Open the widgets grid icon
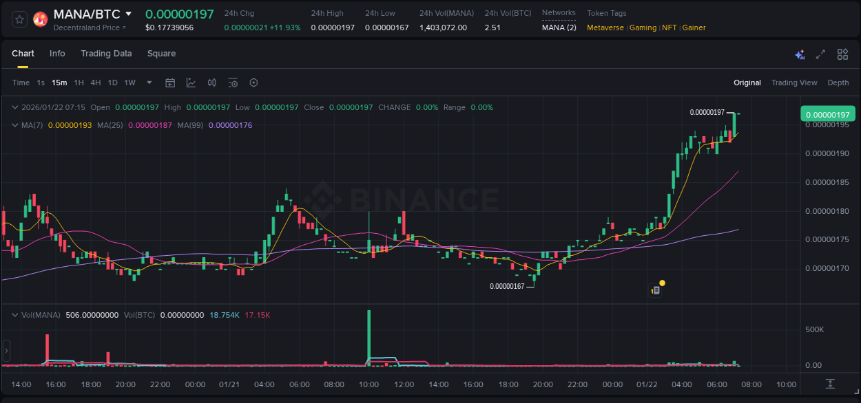The image size is (861, 403). (842, 54)
